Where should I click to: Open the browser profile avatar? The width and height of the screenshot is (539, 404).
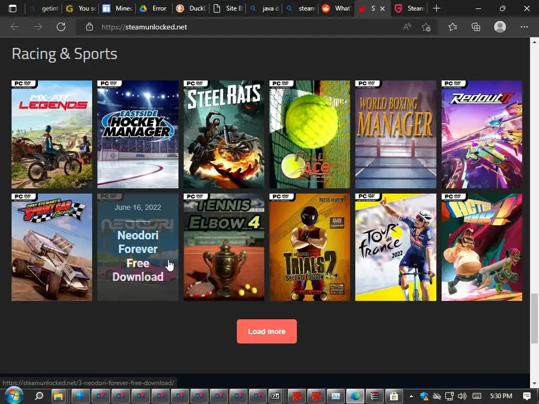point(500,27)
